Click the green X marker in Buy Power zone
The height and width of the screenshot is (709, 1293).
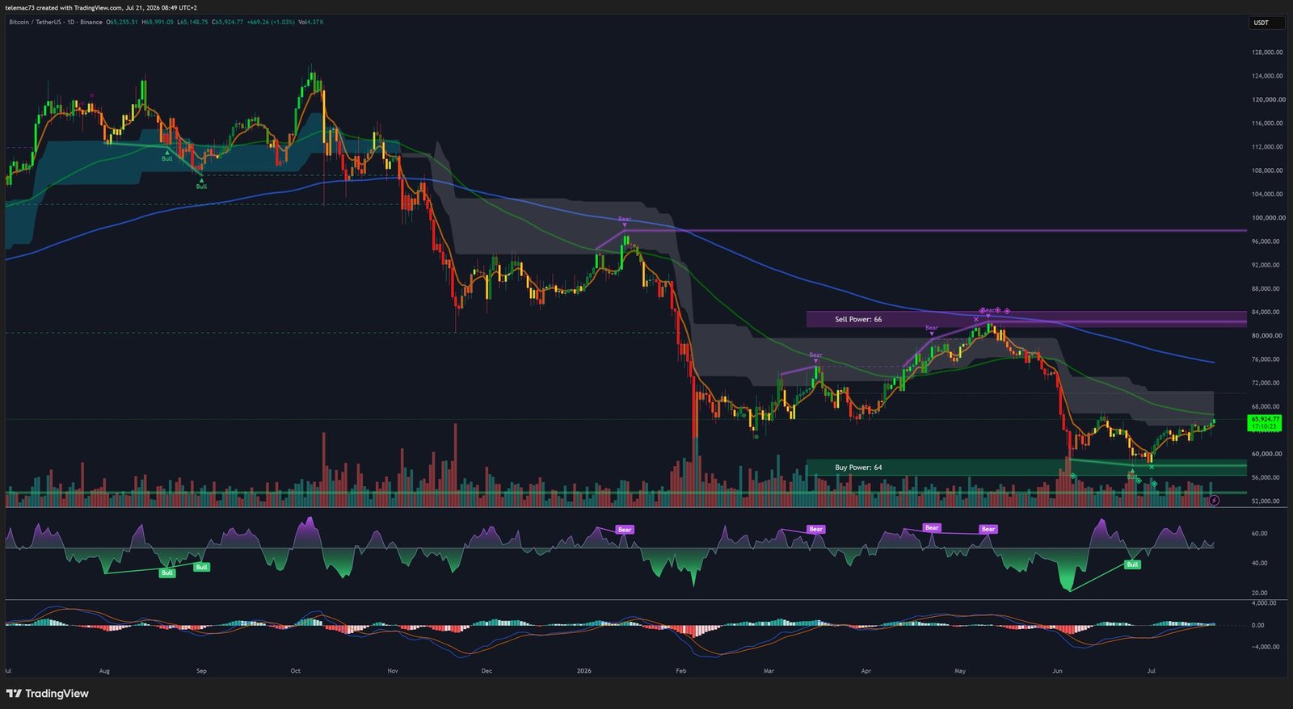(1152, 468)
